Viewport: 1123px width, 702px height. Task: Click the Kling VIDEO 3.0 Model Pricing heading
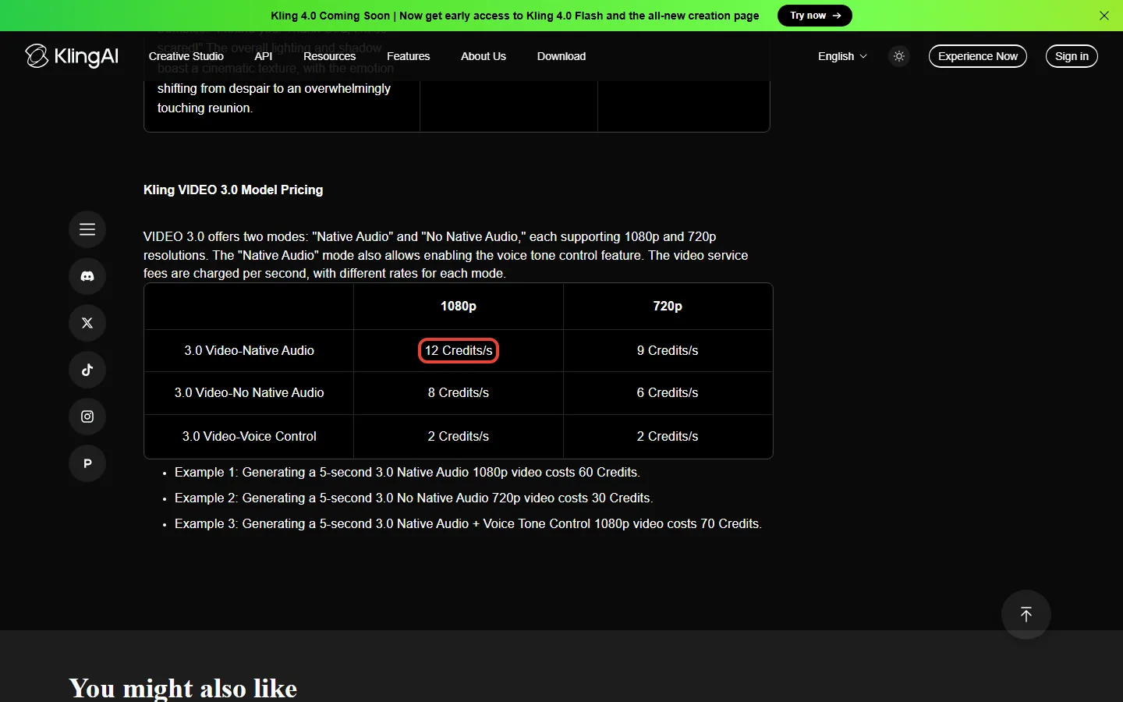[x=233, y=190]
